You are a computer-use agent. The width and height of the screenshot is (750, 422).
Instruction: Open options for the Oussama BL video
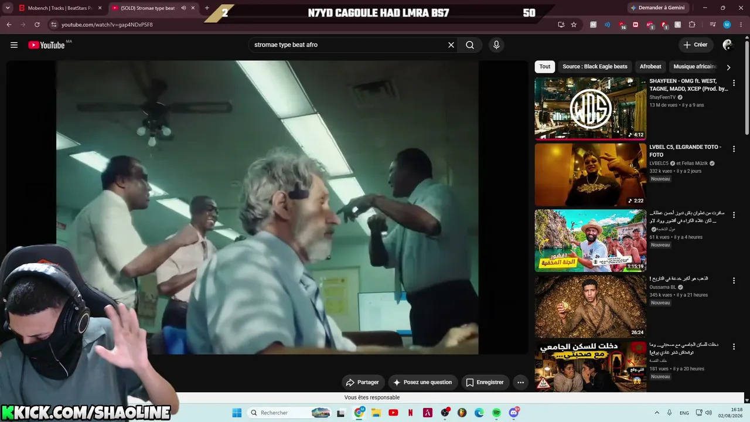tap(734, 281)
